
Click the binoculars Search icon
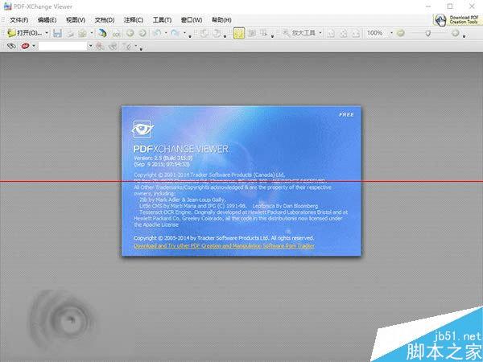point(11,46)
